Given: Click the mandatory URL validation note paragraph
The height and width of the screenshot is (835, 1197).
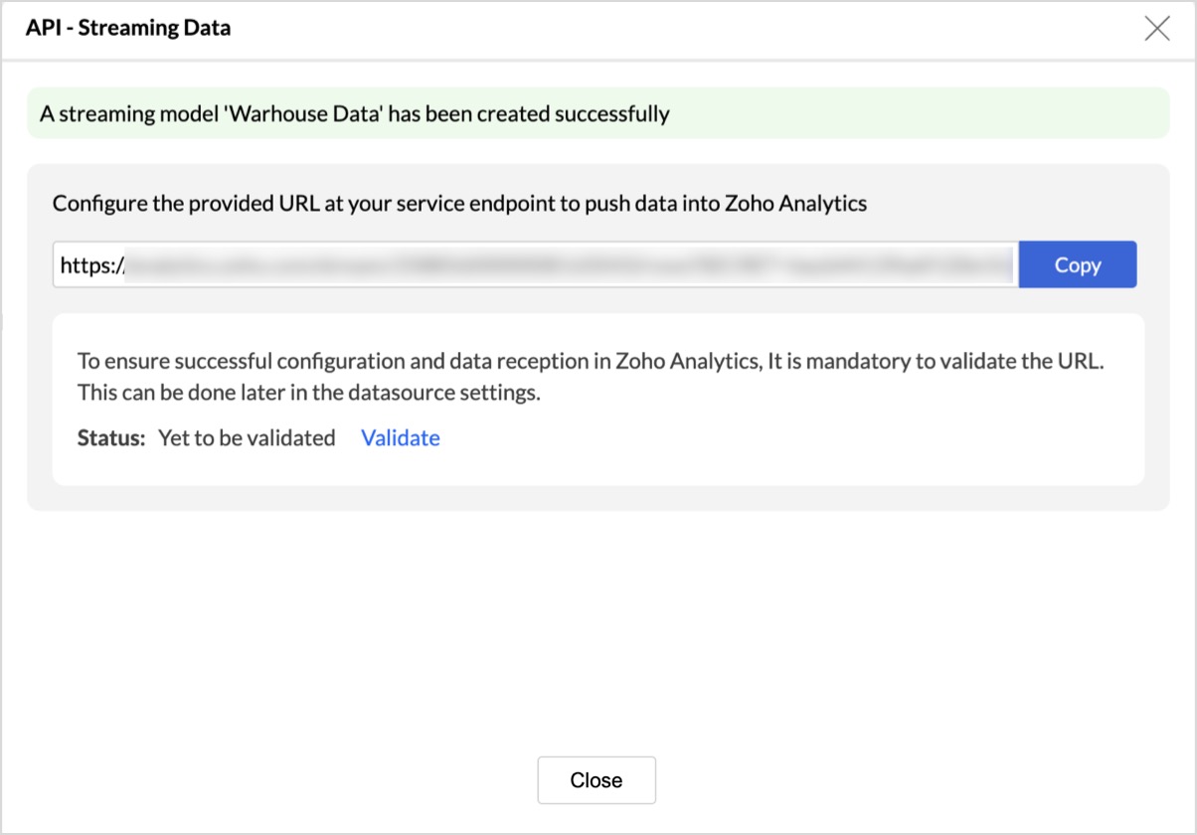Looking at the screenshot, I should coord(591,377).
